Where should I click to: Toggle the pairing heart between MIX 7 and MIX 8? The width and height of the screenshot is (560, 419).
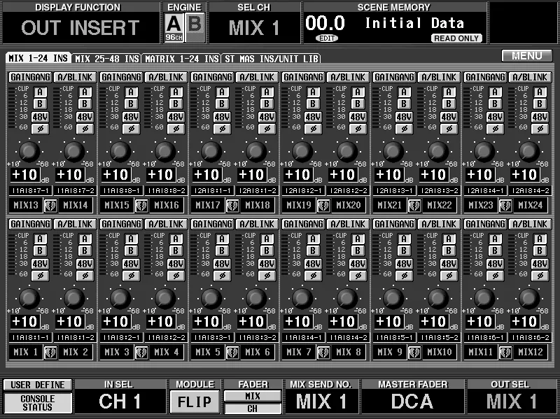tap(323, 353)
